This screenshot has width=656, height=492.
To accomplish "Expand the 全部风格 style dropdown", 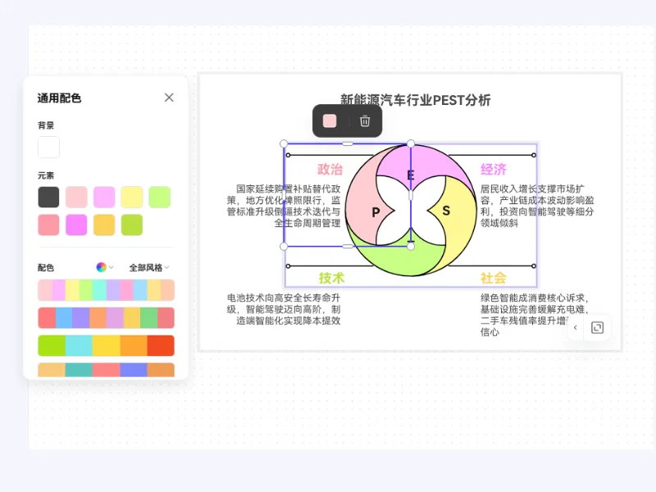I will coord(149,267).
